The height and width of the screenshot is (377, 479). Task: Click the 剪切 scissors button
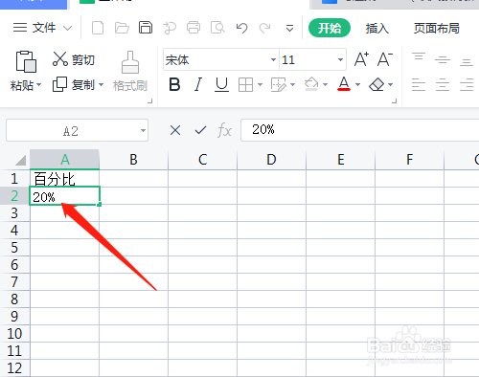[x=74, y=59]
